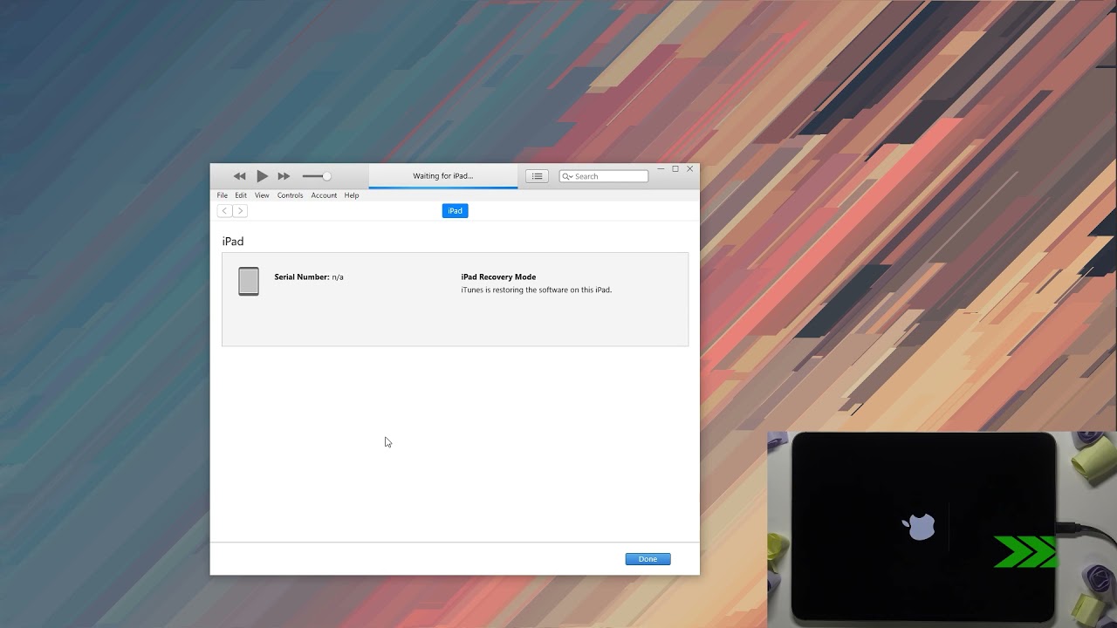The width and height of the screenshot is (1117, 628).
Task: Click the fast-forward next track button
Action: point(284,176)
